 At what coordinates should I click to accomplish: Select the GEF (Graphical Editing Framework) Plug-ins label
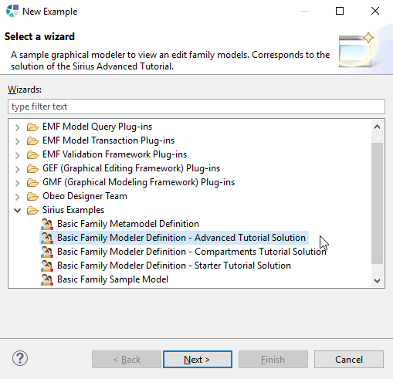(x=131, y=168)
